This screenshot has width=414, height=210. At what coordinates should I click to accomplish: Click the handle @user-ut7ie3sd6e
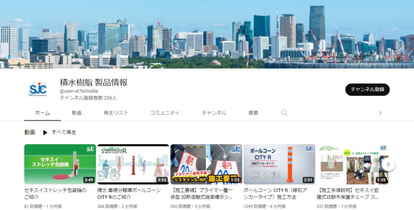(79, 91)
